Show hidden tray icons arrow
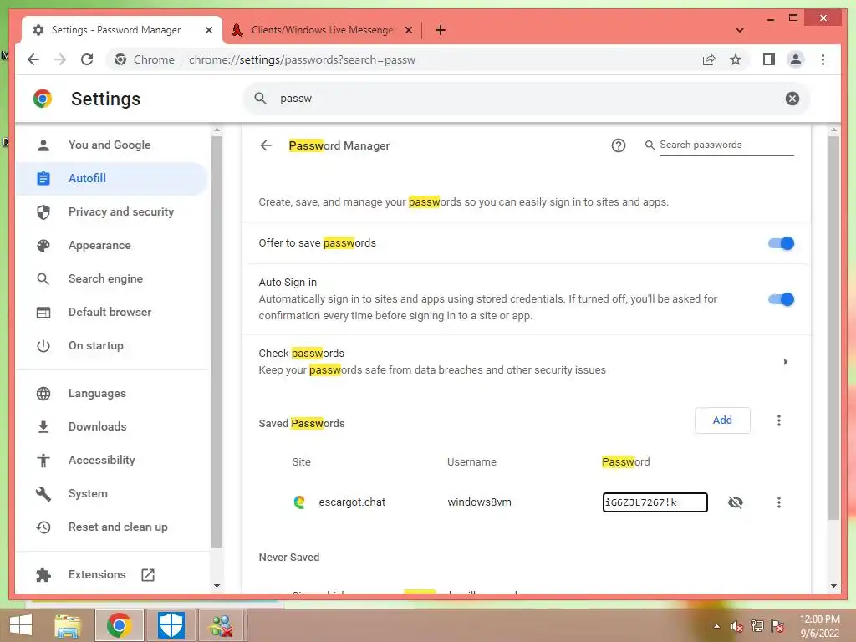The height and width of the screenshot is (642, 856). pos(716,626)
